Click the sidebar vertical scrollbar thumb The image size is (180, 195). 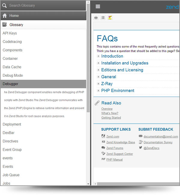click(x=88, y=58)
